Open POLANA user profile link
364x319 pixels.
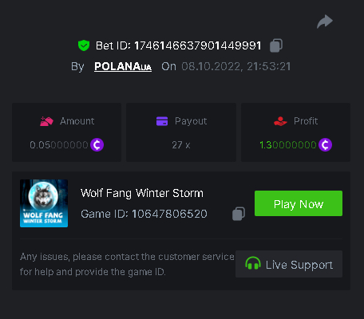click(123, 66)
